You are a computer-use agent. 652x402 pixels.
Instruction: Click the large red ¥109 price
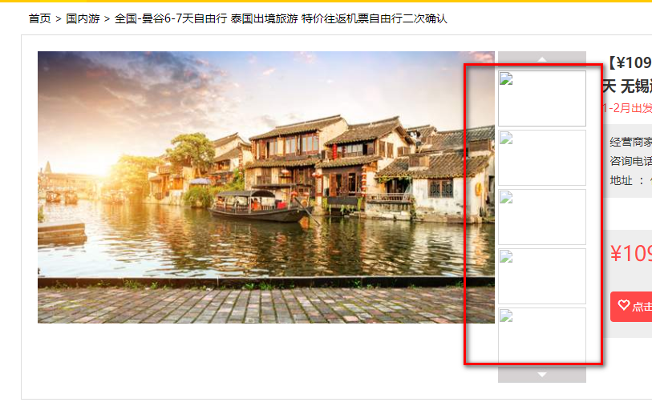point(631,253)
